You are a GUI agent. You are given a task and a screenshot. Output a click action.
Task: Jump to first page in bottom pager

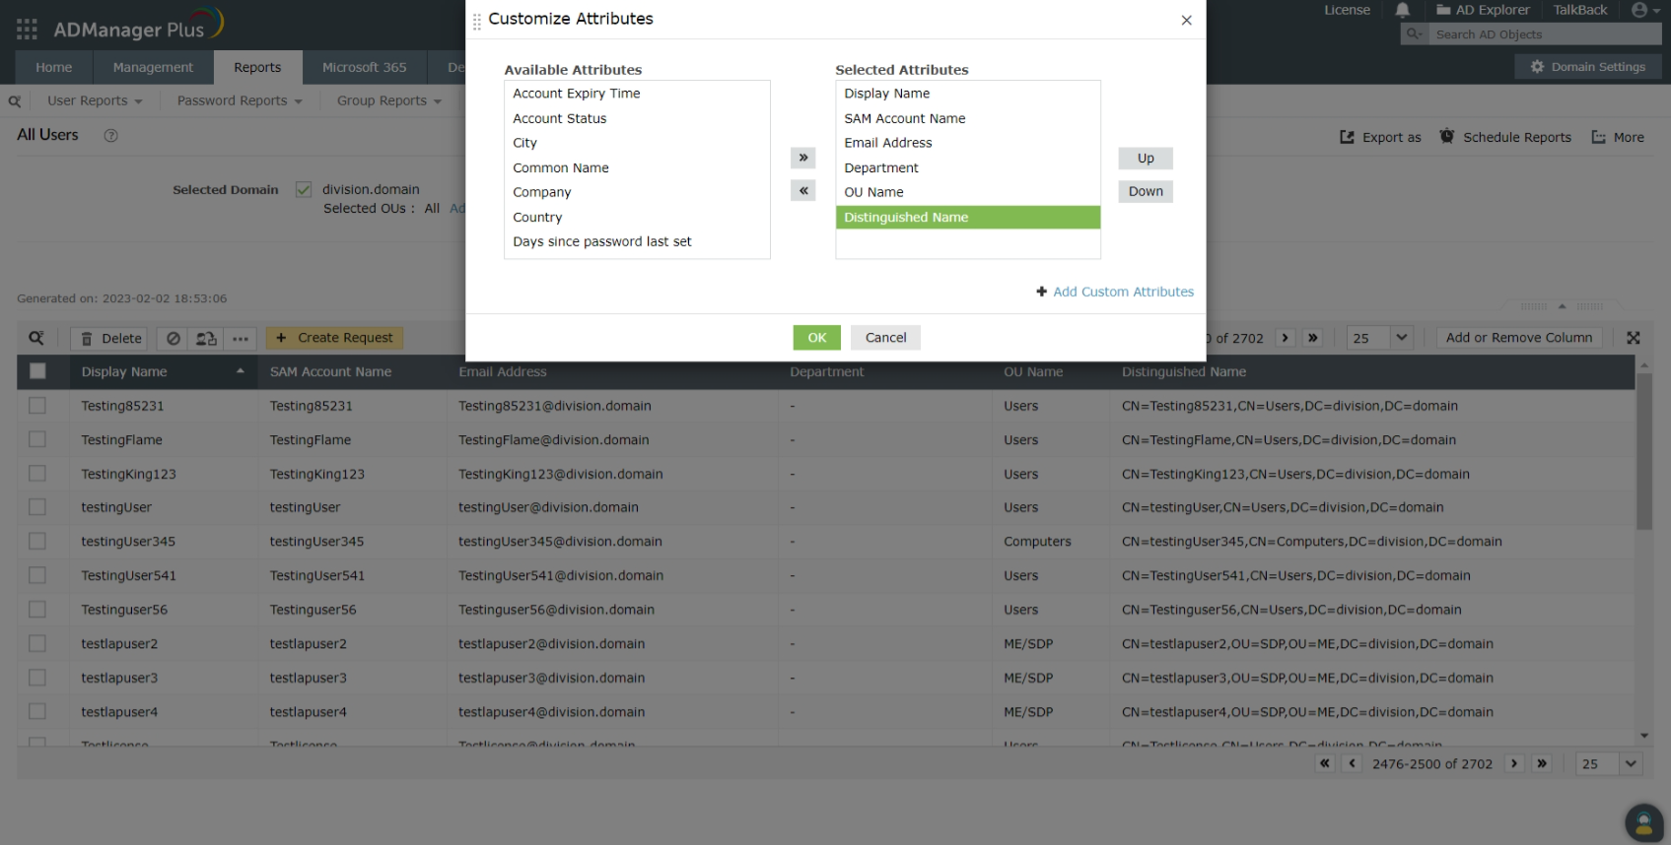coord(1325,763)
